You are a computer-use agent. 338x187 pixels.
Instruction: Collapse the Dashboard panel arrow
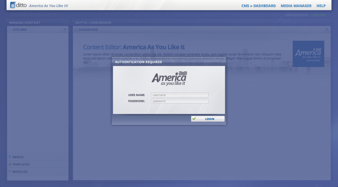point(327,30)
